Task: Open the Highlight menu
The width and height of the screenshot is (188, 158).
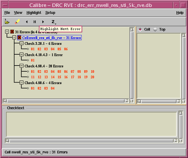Action: click(x=34, y=13)
